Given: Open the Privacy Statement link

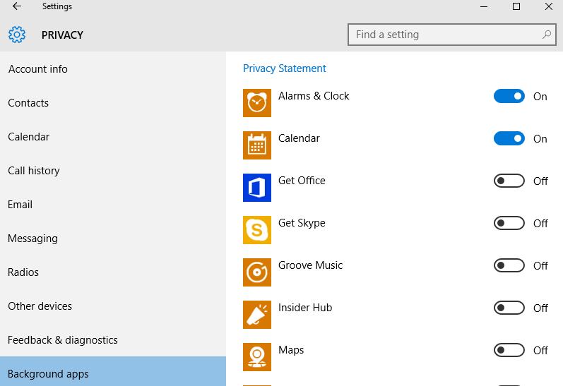Looking at the screenshot, I should coord(285,68).
